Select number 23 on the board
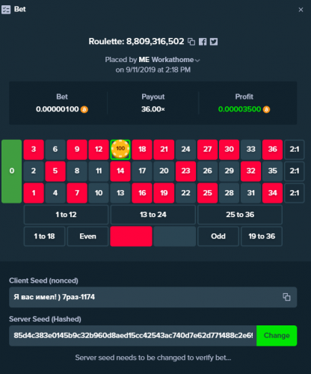The height and width of the screenshot is (374, 311). [185, 171]
